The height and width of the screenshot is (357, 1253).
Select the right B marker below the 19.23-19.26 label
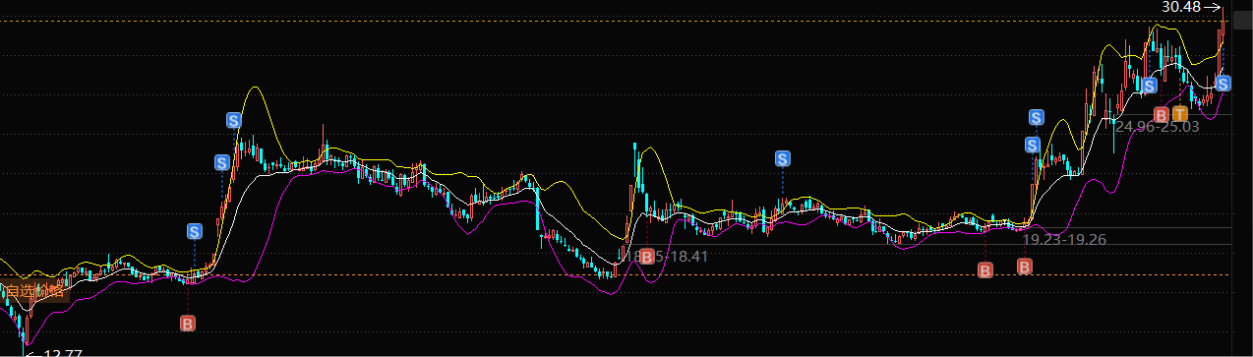[x=1025, y=267]
